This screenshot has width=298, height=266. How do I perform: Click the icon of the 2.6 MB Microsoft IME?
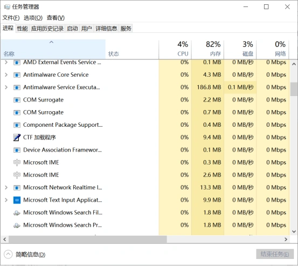pyautogui.click(x=17, y=175)
